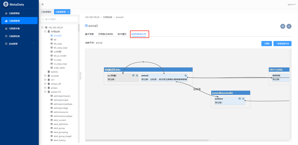Switch to the 版本履历 tab
Viewport: 298px width, 145px height.
coord(122,34)
